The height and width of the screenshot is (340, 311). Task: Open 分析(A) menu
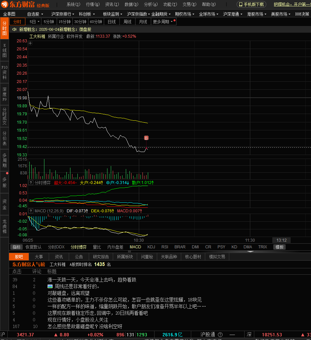[x=151, y=4]
